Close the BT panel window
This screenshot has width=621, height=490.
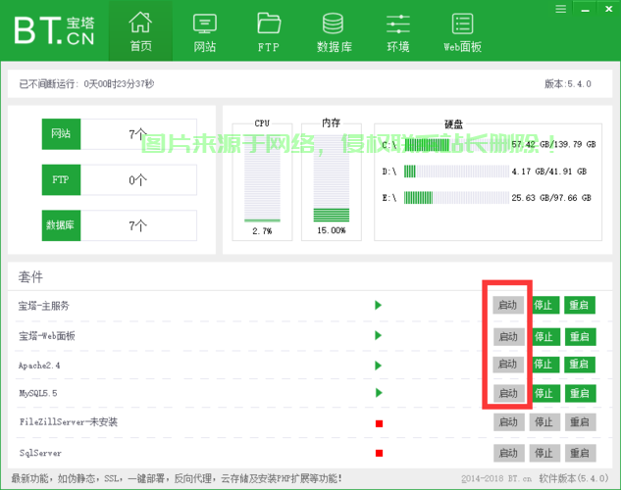tap(608, 9)
